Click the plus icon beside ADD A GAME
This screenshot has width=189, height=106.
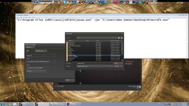[x=56, y=86]
